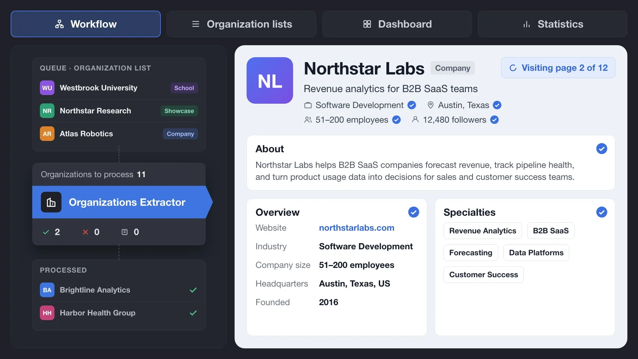Click the Visiting page 2 of 12 status
The image size is (638, 359).
[x=558, y=68]
